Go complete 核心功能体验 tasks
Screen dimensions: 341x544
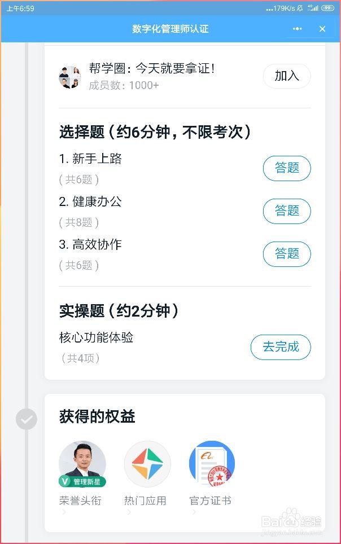tap(281, 347)
